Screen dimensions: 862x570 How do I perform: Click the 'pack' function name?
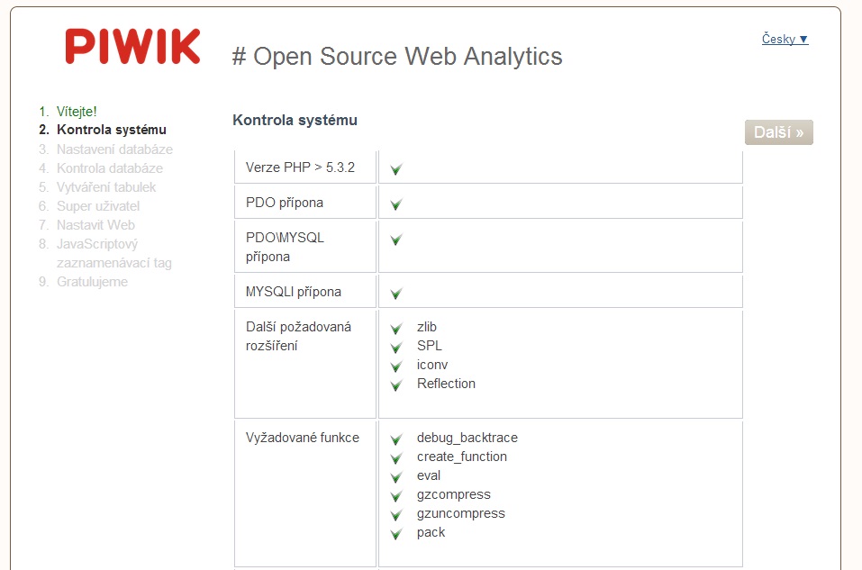(431, 532)
